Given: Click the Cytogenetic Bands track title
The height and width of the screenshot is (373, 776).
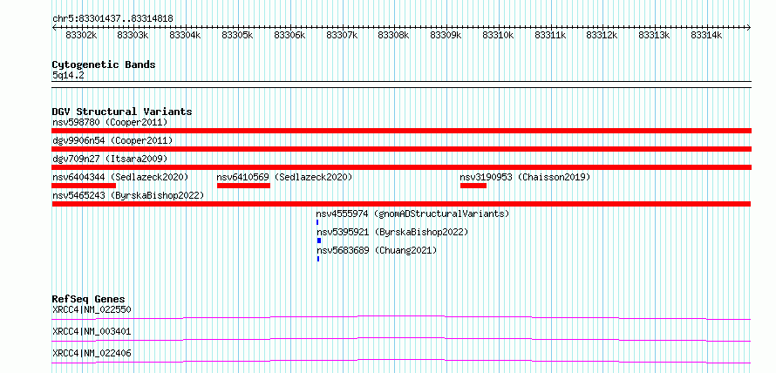Looking at the screenshot, I should point(104,64).
